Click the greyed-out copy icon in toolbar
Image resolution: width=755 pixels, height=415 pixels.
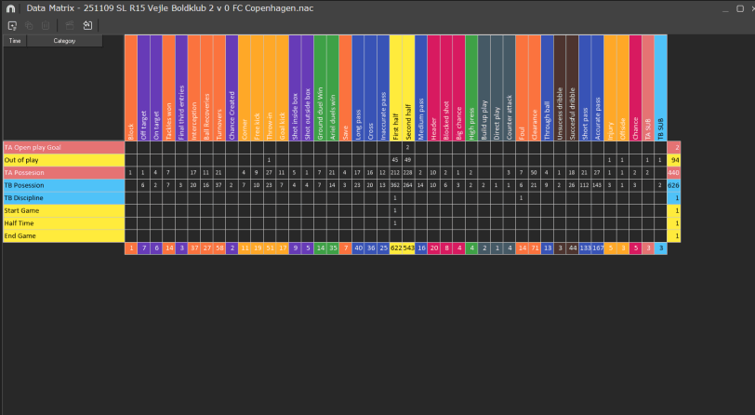tap(29, 25)
